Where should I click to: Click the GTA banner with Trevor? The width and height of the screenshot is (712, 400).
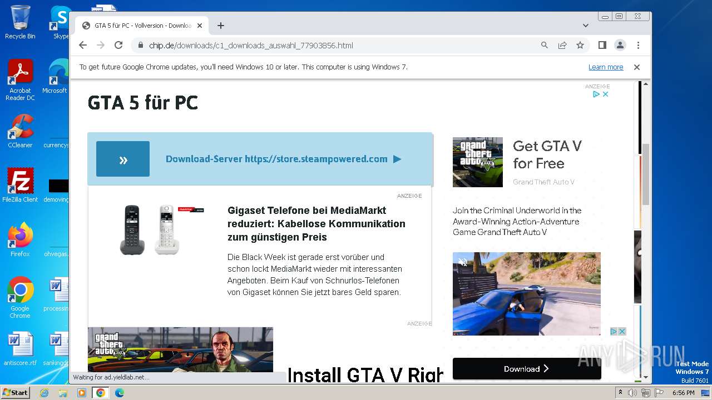tap(180, 349)
